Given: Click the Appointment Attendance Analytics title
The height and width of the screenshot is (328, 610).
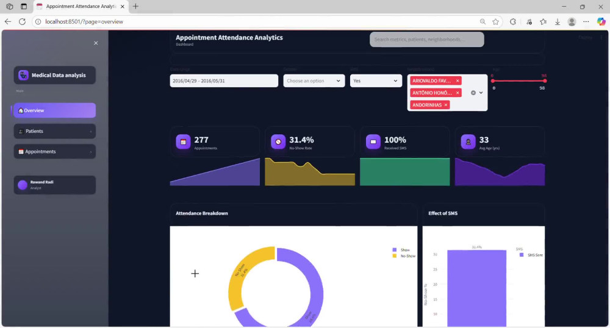Looking at the screenshot, I should (x=229, y=37).
